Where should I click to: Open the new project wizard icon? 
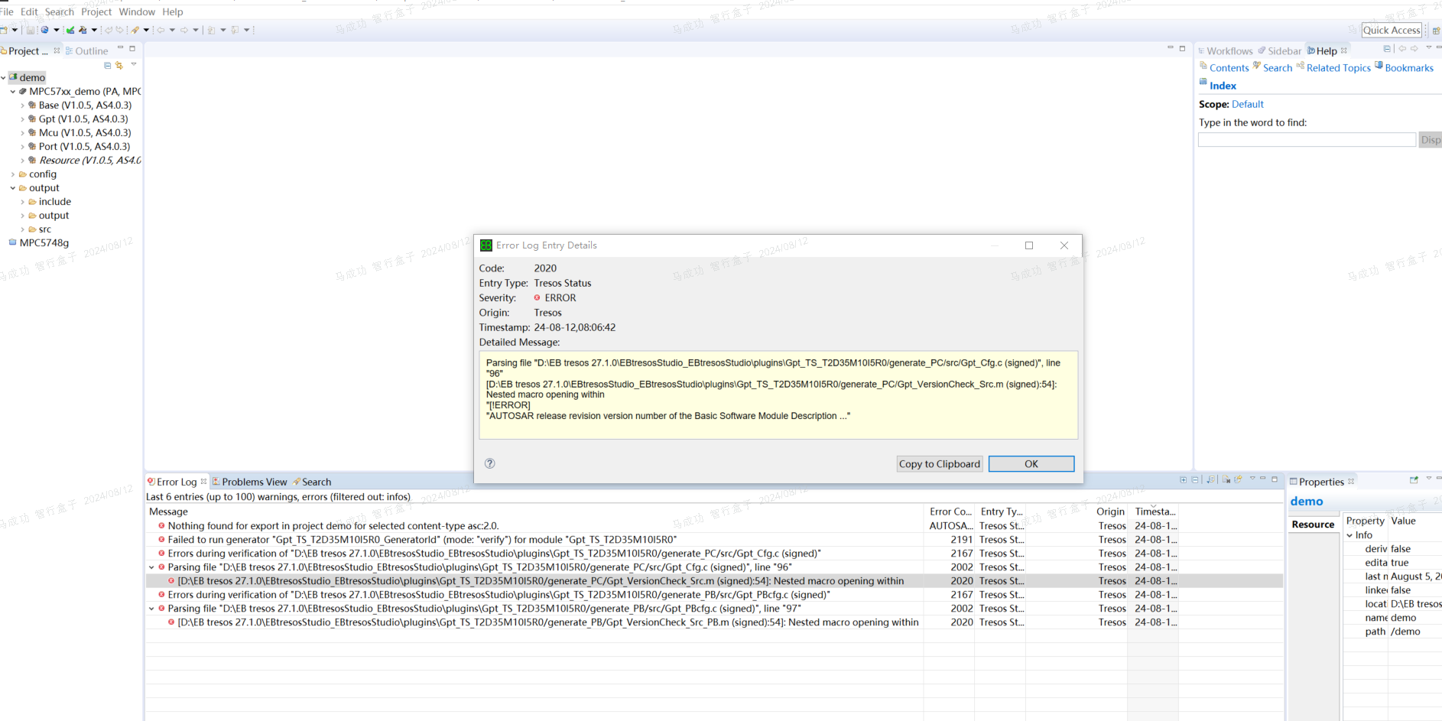pyautogui.click(x=6, y=29)
